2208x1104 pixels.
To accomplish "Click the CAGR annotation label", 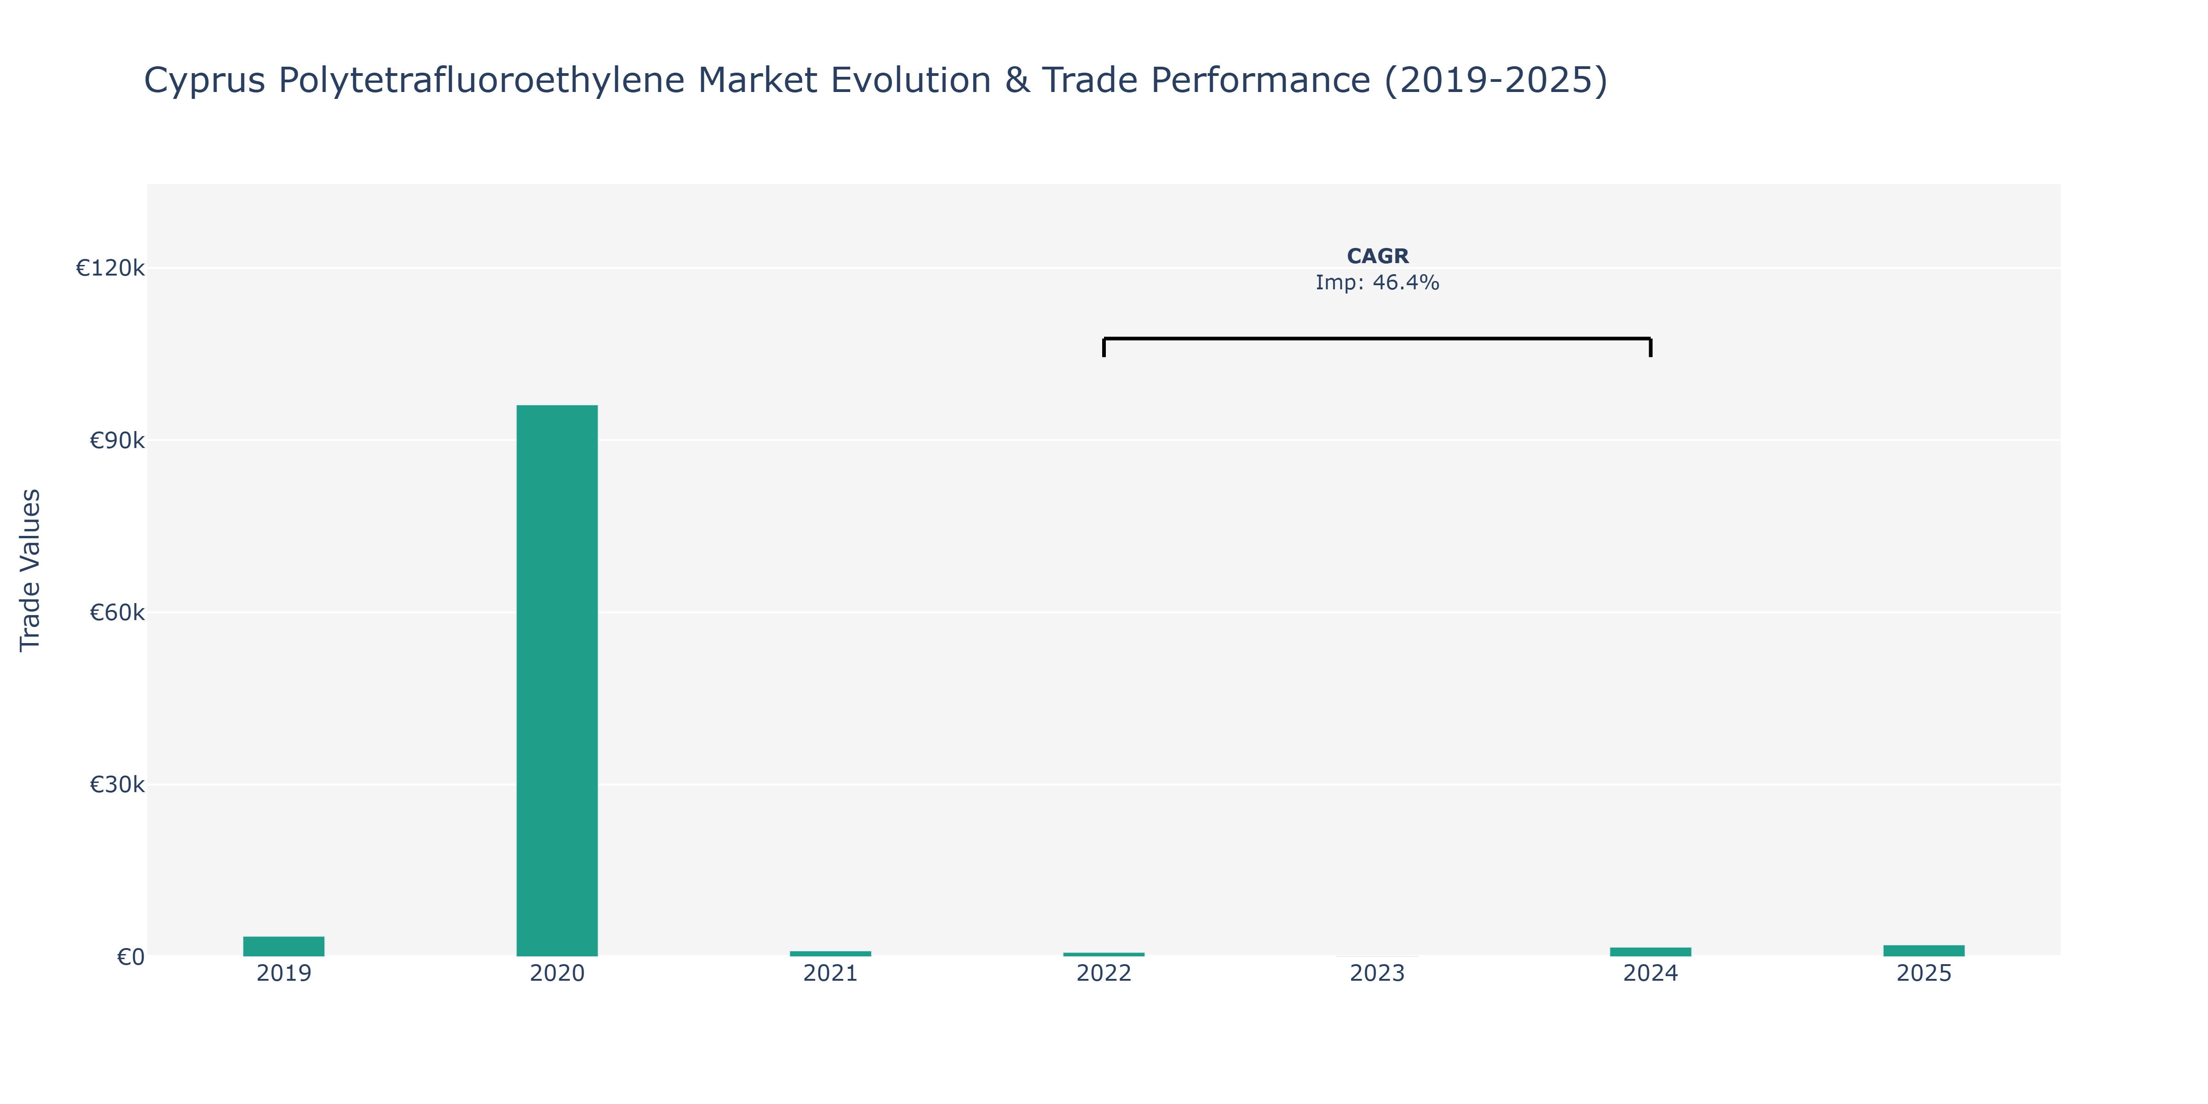I will click(x=1377, y=256).
